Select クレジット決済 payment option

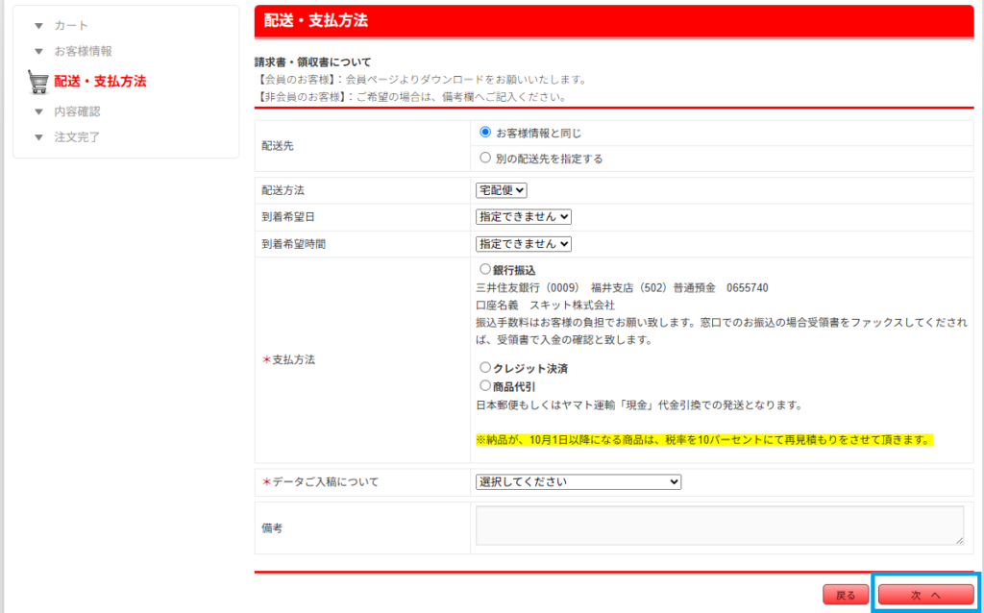click(485, 367)
